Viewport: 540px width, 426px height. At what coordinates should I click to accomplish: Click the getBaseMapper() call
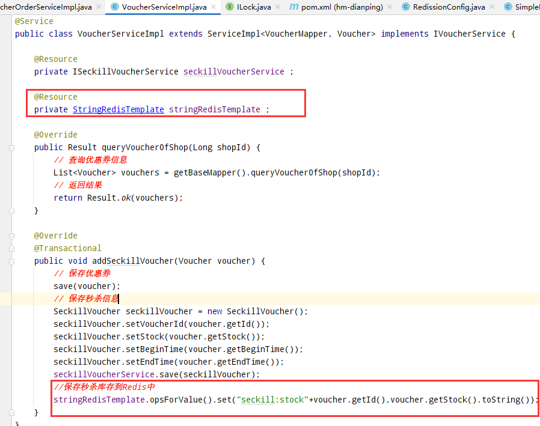coord(209,172)
